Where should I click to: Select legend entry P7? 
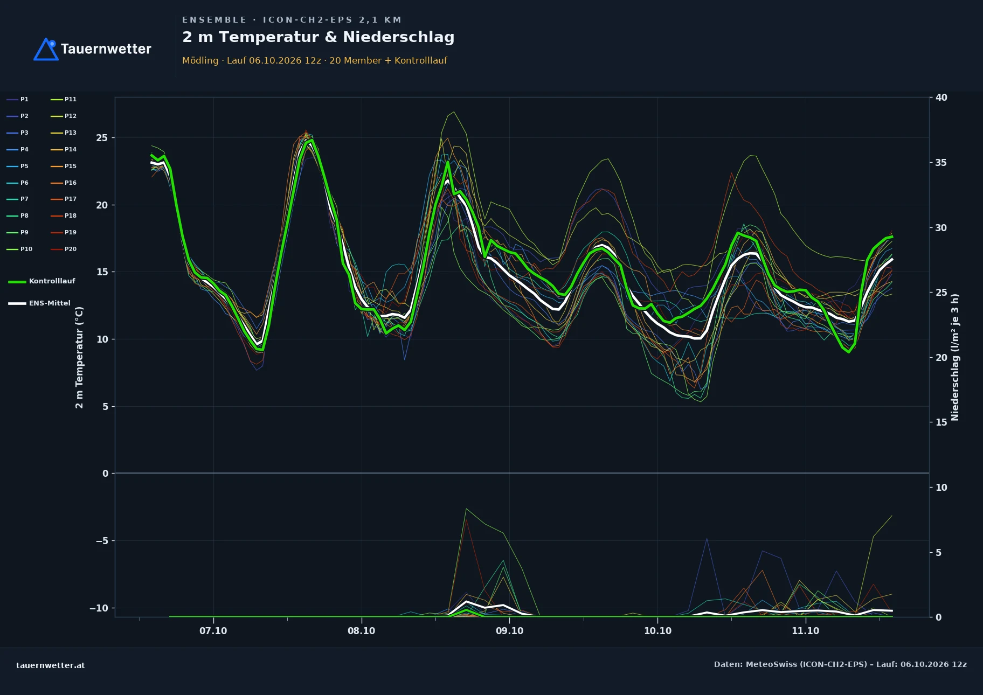[x=18, y=199]
